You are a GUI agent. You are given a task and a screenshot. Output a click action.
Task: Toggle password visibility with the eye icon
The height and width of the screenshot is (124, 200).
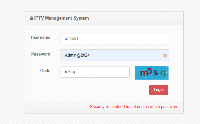coord(165,55)
